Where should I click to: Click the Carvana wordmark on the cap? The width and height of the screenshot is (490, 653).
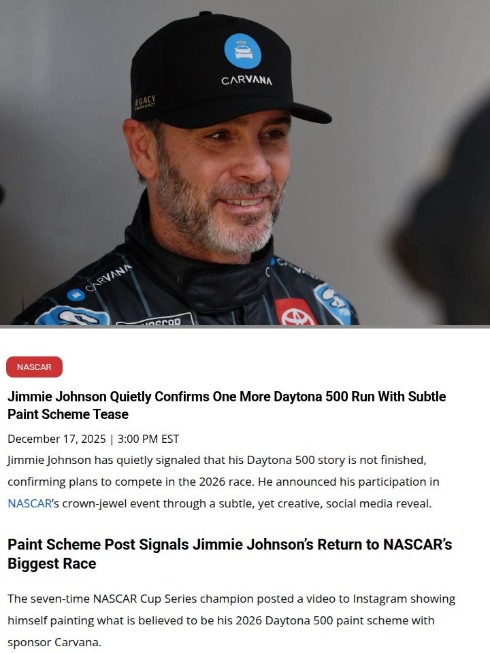(x=246, y=80)
